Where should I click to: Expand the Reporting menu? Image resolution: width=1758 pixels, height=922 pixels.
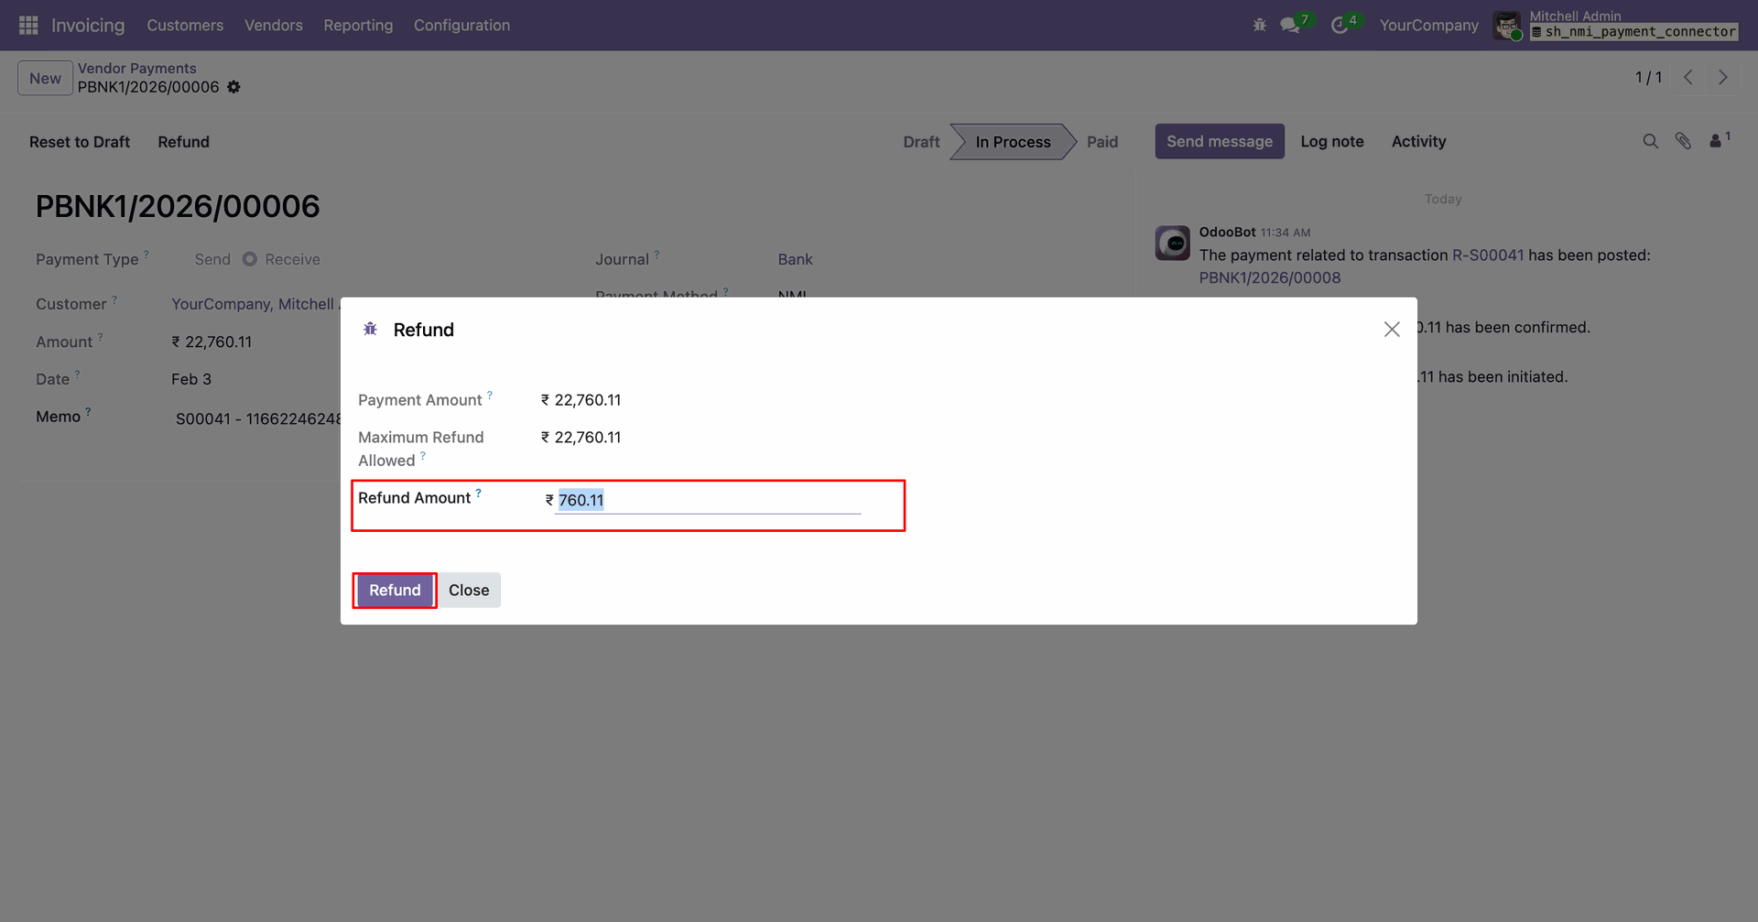[358, 25]
